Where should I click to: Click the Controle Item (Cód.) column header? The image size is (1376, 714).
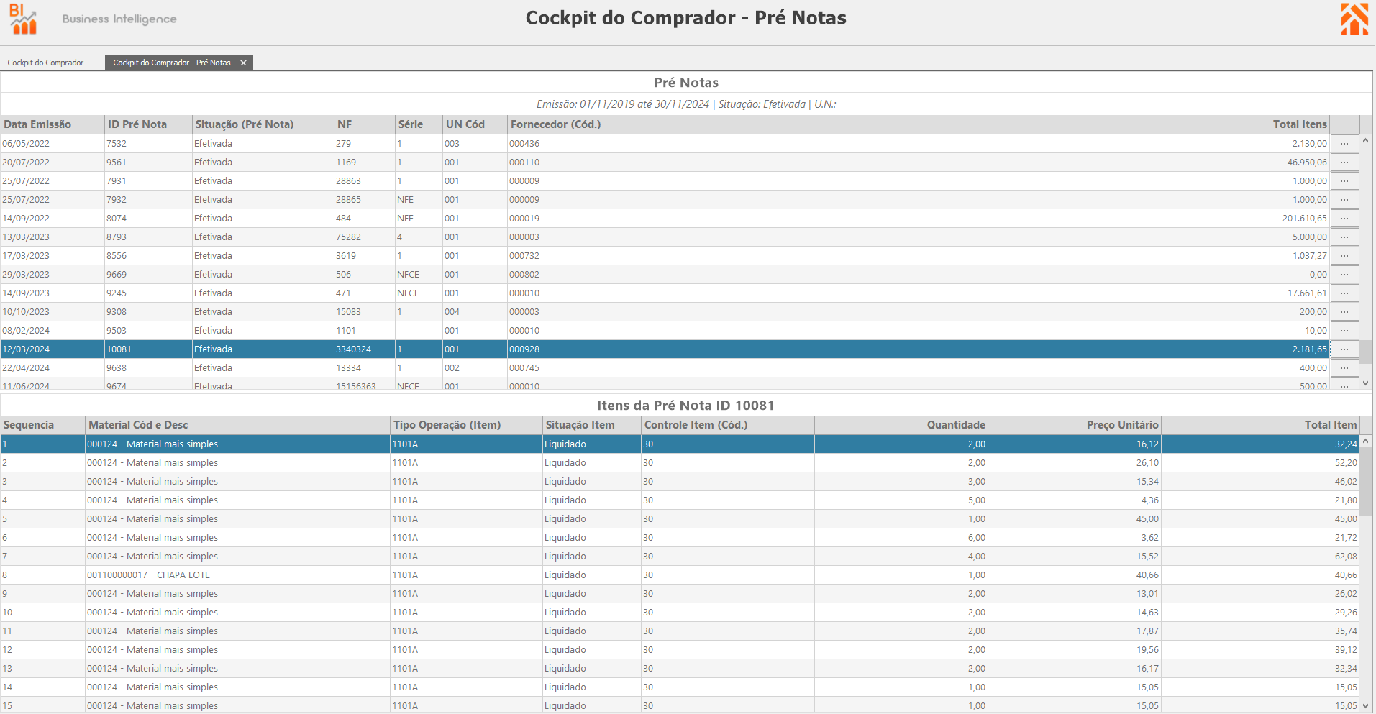pos(728,425)
